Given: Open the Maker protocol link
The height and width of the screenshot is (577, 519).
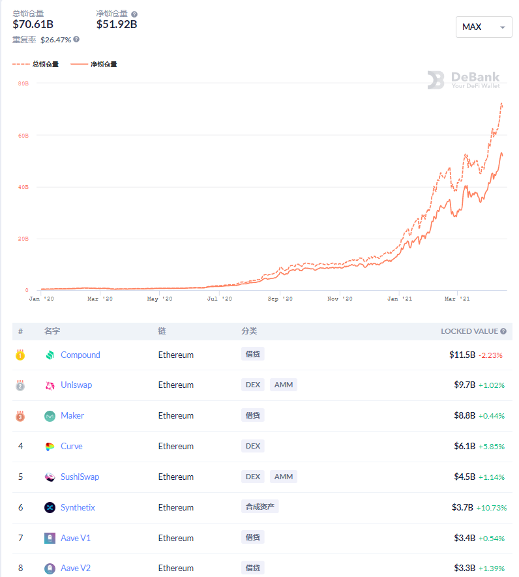Looking at the screenshot, I should [x=72, y=415].
